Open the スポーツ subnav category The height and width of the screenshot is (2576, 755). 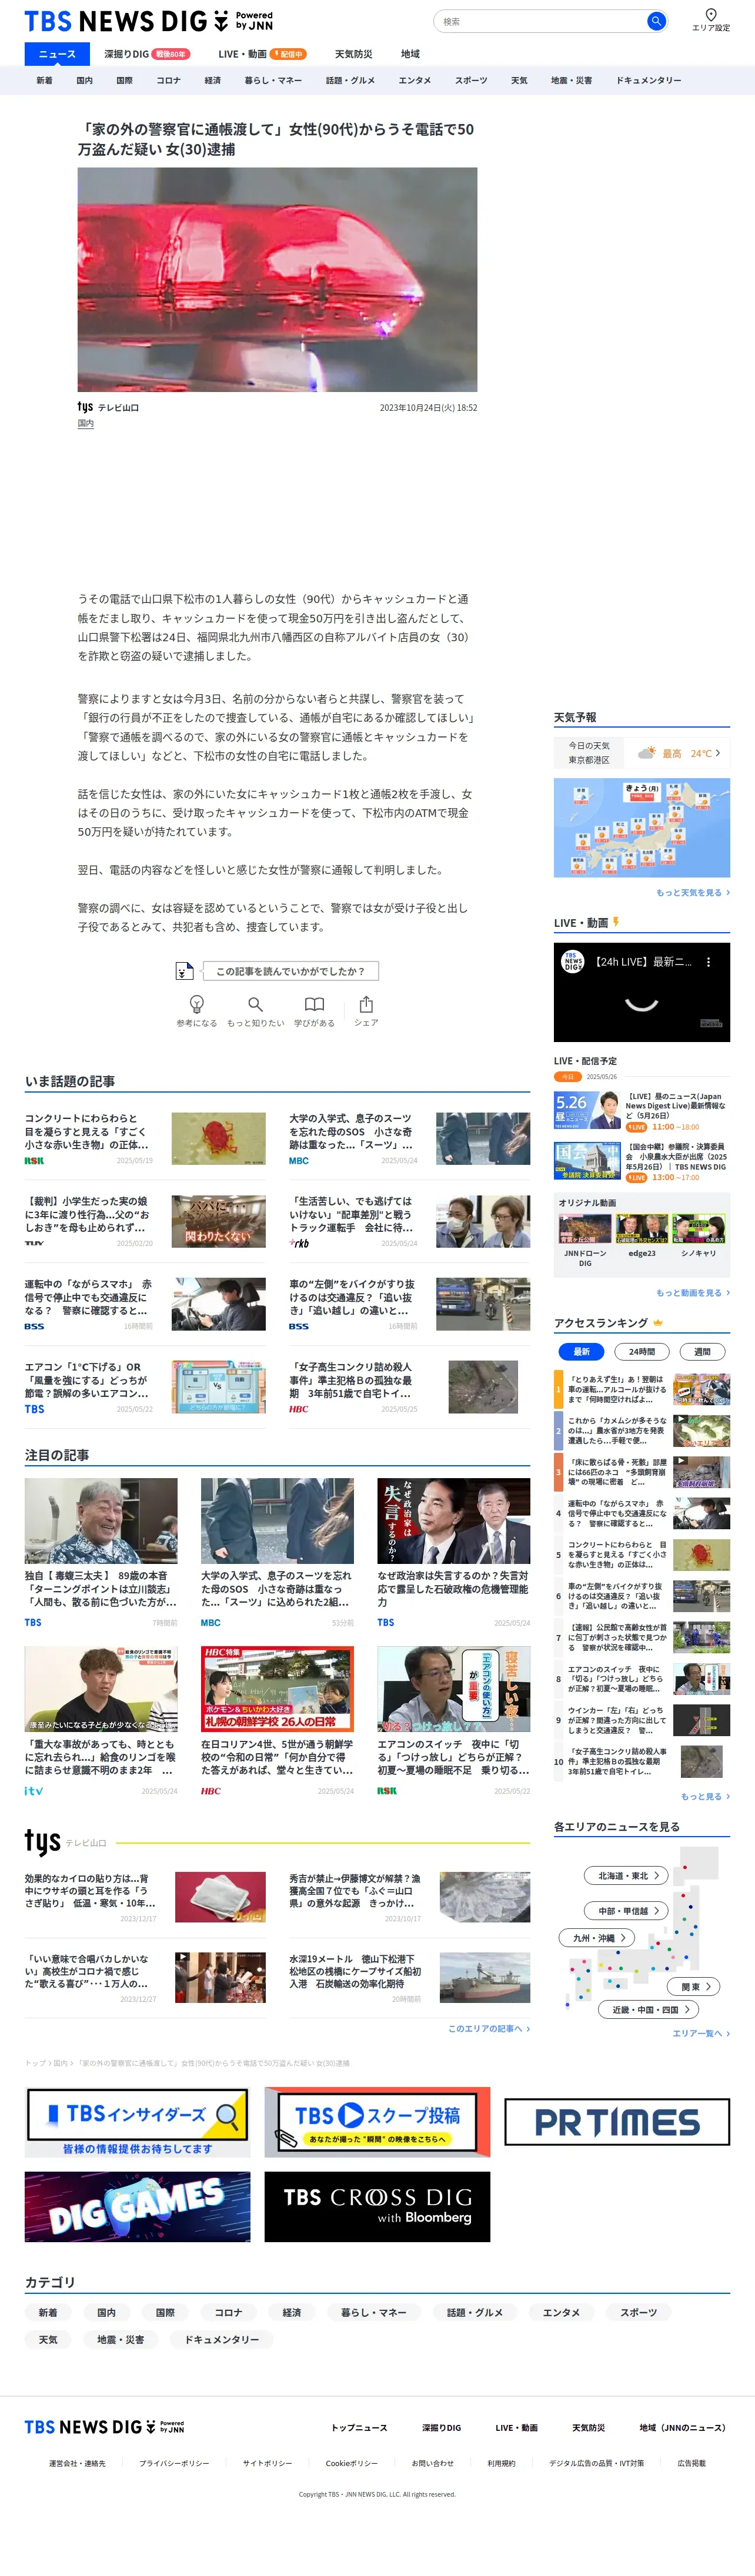coord(471,80)
